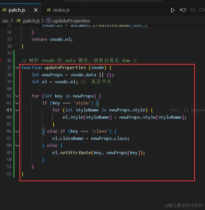The image size is (205, 210).
Task: Click the 'updateProperties' function name in code
Action: [65, 68]
